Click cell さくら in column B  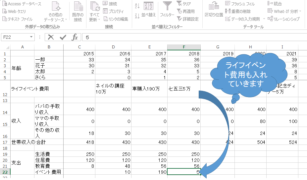(x=49, y=78)
